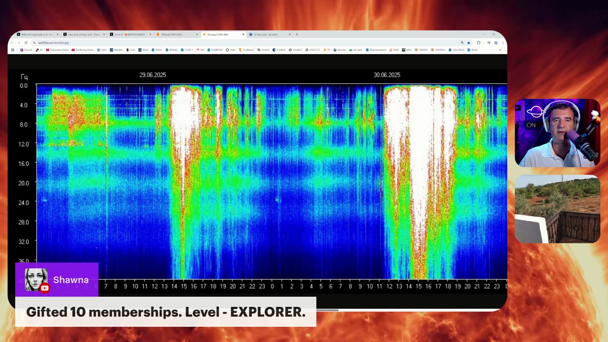View site information icon beside URL
Image resolution: width=608 pixels, height=342 pixels.
click(x=35, y=42)
